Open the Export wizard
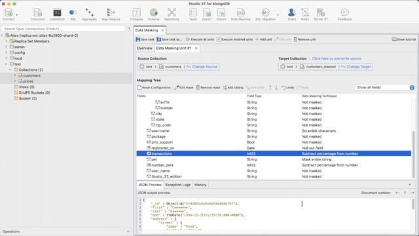419x236 pixels. click(207, 14)
